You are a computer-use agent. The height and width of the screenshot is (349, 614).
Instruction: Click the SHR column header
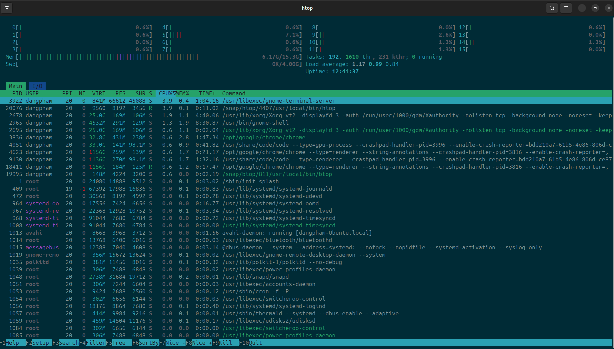[141, 93]
